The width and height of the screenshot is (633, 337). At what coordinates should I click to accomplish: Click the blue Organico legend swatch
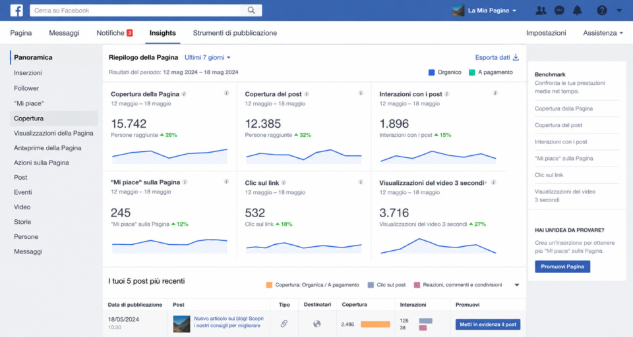tap(431, 72)
